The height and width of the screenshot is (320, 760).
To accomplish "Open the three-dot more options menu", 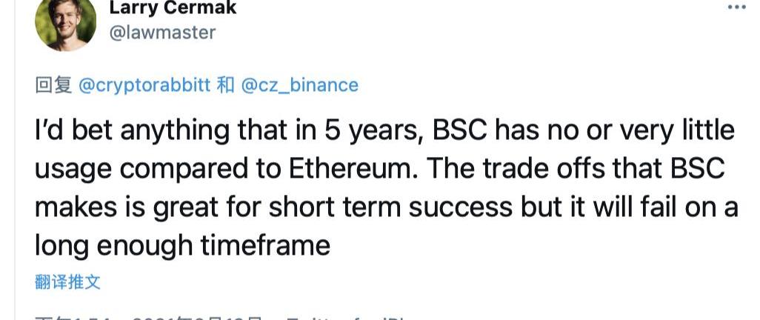I will (736, 6).
